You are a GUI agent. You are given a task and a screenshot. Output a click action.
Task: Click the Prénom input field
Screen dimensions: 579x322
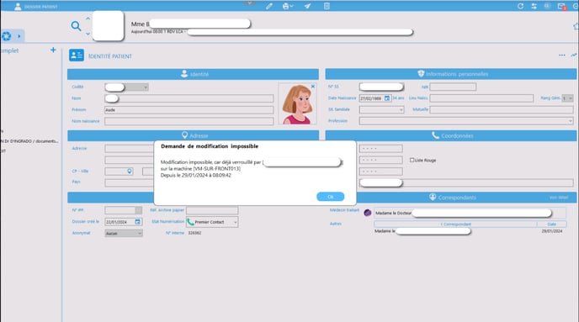189,110
